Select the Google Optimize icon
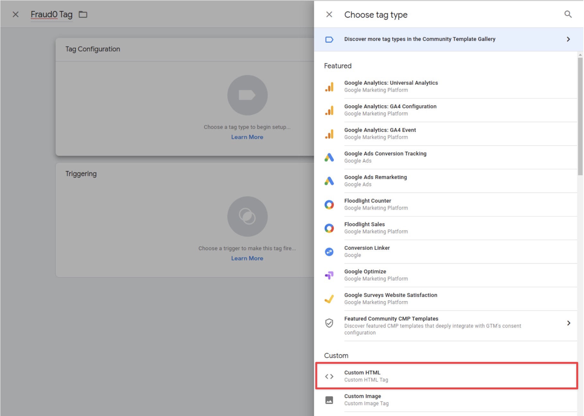The image size is (584, 416). [x=330, y=275]
